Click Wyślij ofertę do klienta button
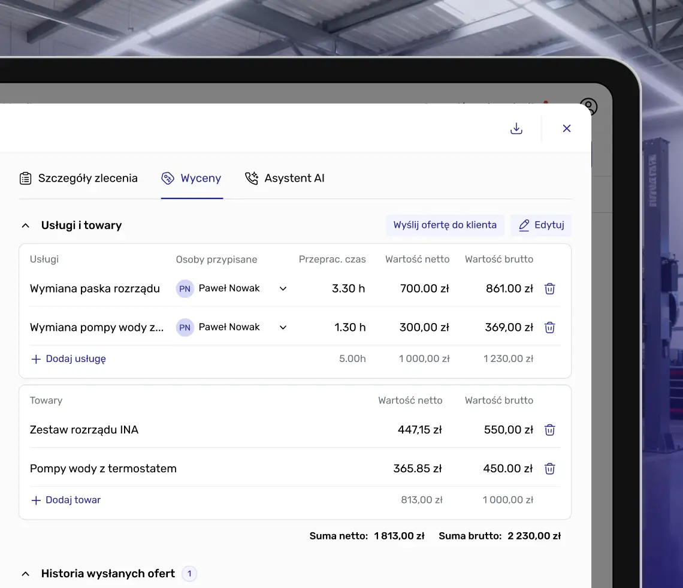Image resolution: width=683 pixels, height=588 pixels. tap(445, 225)
